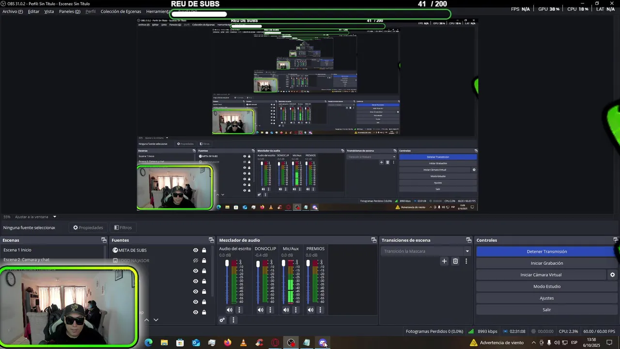This screenshot has width=620, height=349.
Task: Pop out the Controles panel
Action: 616,240
